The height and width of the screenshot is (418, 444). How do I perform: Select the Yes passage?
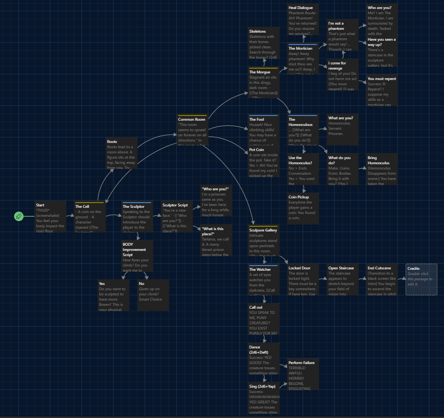pos(114,295)
